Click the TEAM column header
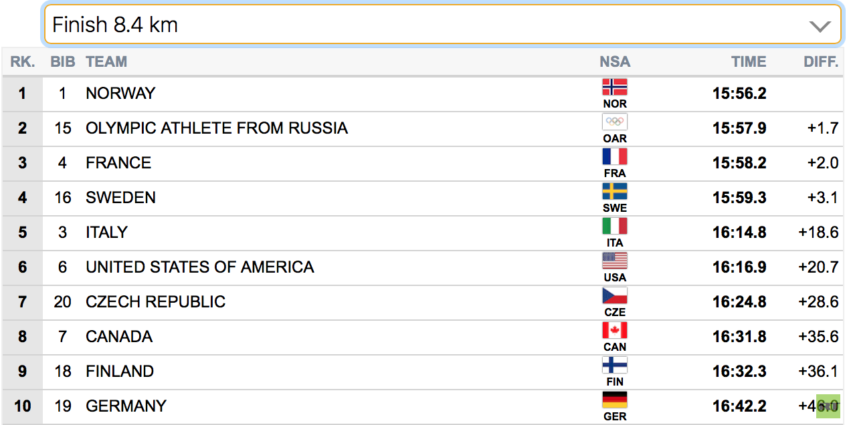Image resolution: width=847 pixels, height=425 pixels. click(x=106, y=61)
